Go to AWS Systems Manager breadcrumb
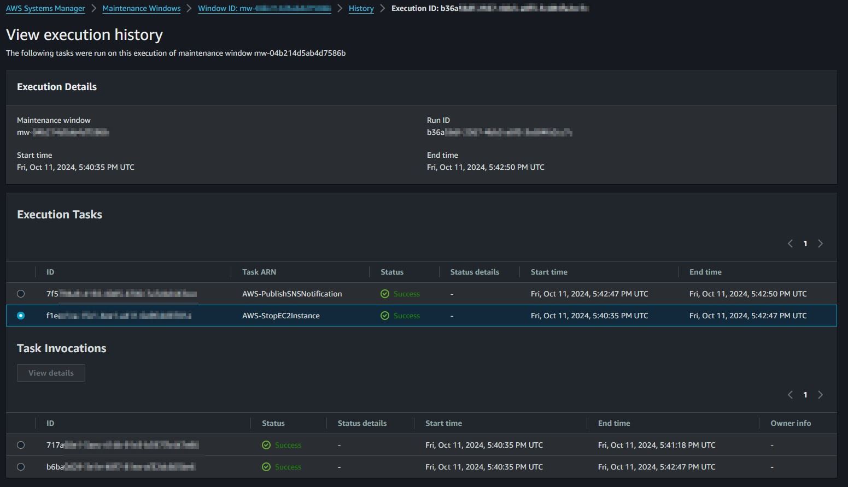848x487 pixels. 45,8
